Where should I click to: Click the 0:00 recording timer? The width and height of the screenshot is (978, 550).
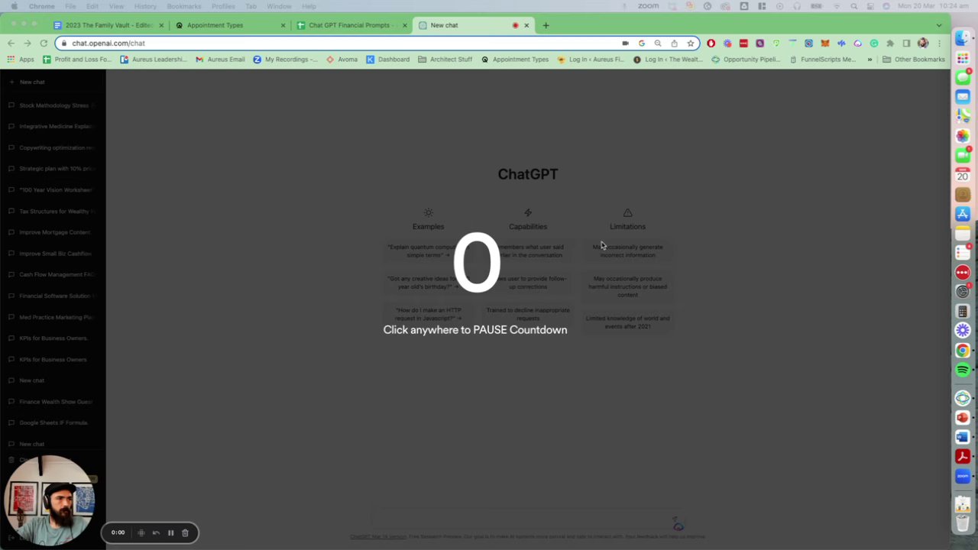click(118, 532)
